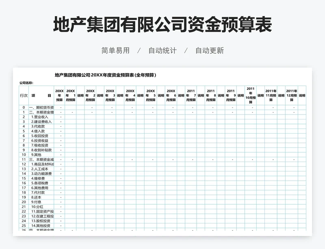Click the 公司名称: label
325x249 pixels.
(26, 83)
